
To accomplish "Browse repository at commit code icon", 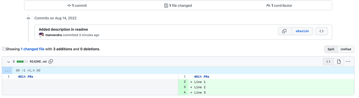I will point(321,31).
